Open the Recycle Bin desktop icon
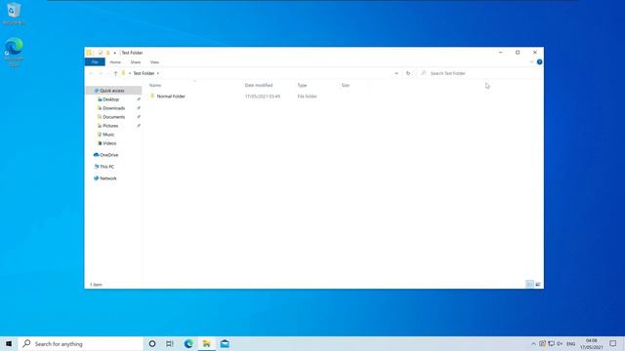This screenshot has height=351, width=625. tap(14, 13)
